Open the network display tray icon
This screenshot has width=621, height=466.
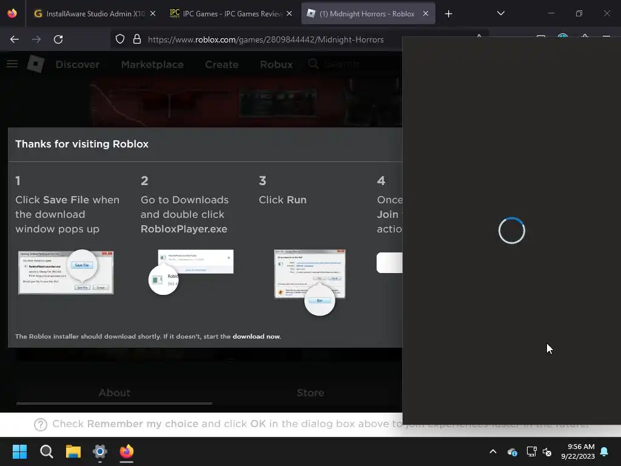point(531,451)
